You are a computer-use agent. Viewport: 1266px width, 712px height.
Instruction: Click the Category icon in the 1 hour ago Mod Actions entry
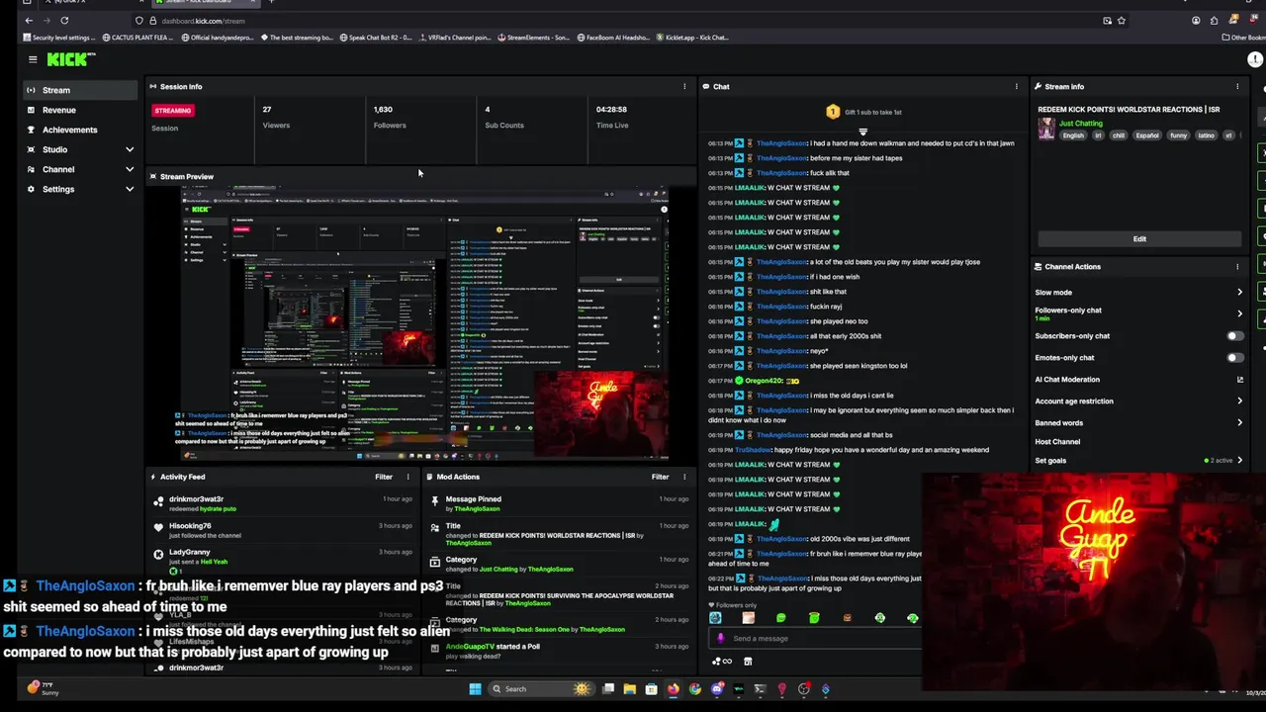coord(435,562)
